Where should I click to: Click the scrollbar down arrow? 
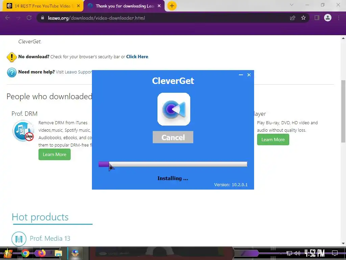tap(343, 243)
